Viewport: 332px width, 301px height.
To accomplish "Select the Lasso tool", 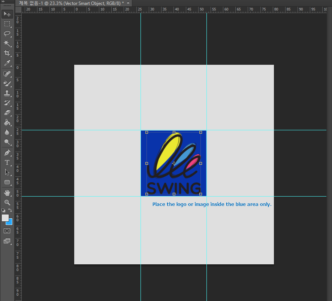I will [x=7, y=34].
